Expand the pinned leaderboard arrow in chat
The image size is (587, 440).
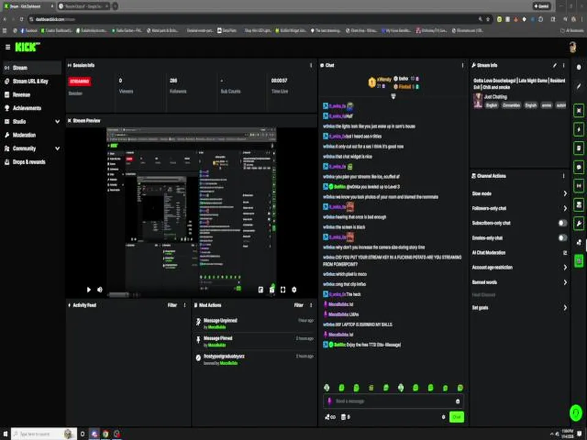[393, 96]
